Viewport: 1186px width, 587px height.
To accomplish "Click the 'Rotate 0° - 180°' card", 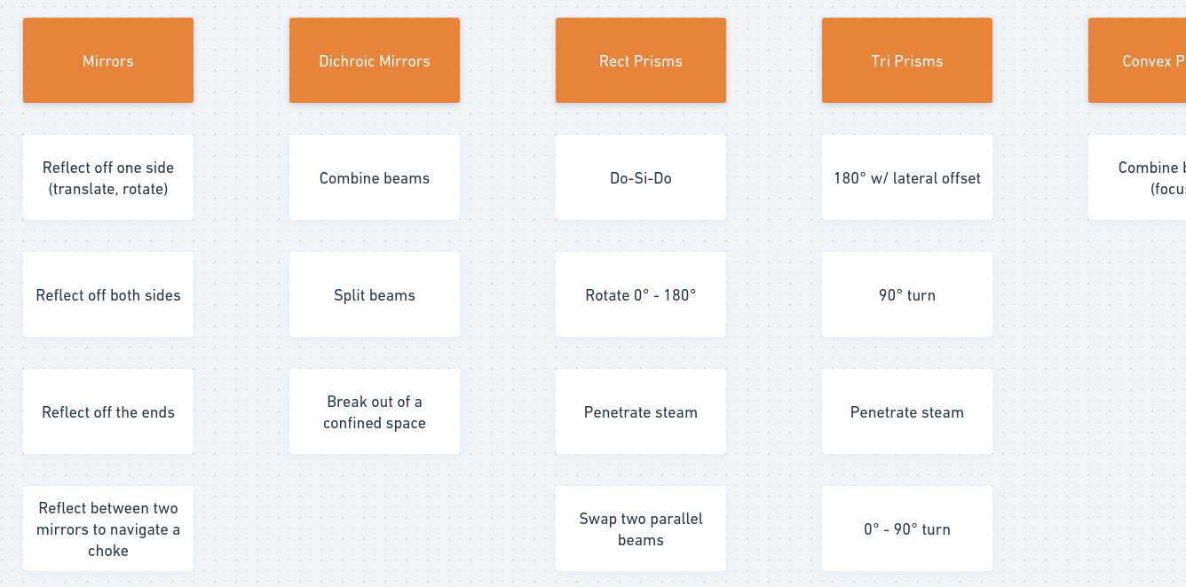I will point(641,294).
